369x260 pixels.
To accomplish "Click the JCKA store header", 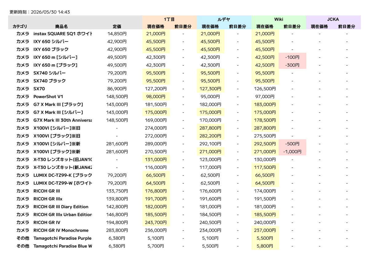I will [x=333, y=19].
